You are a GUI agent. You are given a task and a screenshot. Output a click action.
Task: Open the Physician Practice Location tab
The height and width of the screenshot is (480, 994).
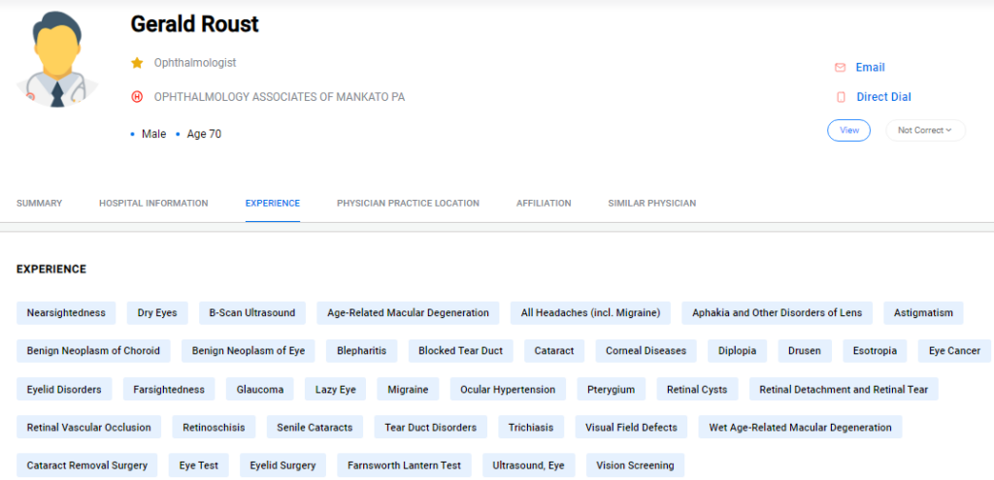pyautogui.click(x=408, y=204)
